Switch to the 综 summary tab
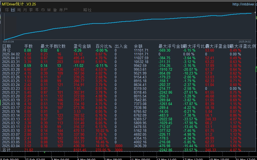Viewport: 257px width, 160px height. click(x=7, y=10)
